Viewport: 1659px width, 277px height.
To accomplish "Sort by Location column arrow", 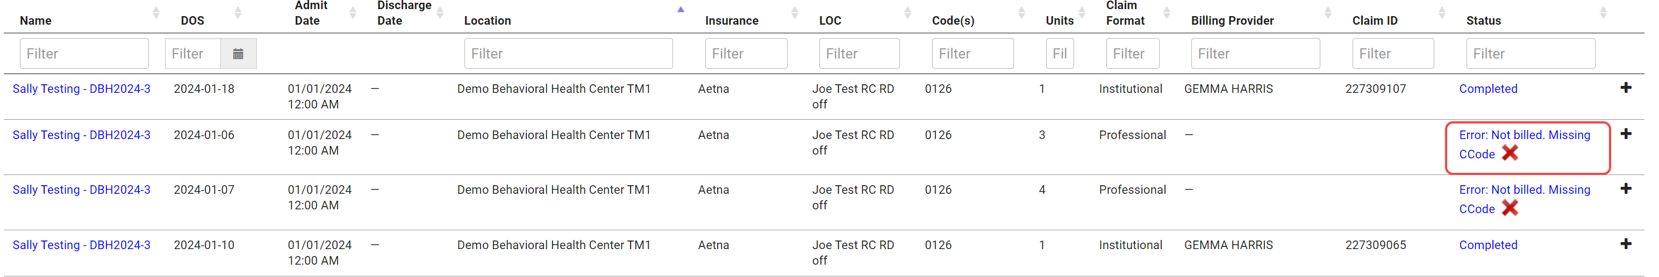I will click(680, 10).
